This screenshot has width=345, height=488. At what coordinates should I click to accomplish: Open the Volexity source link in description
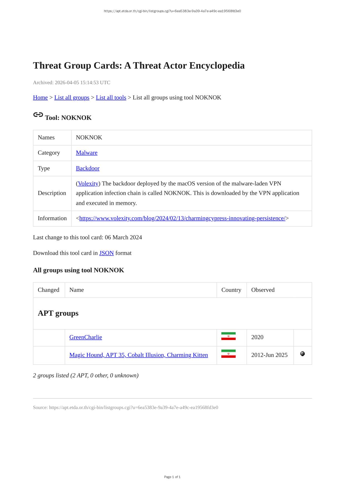pyautogui.click(x=88, y=183)
